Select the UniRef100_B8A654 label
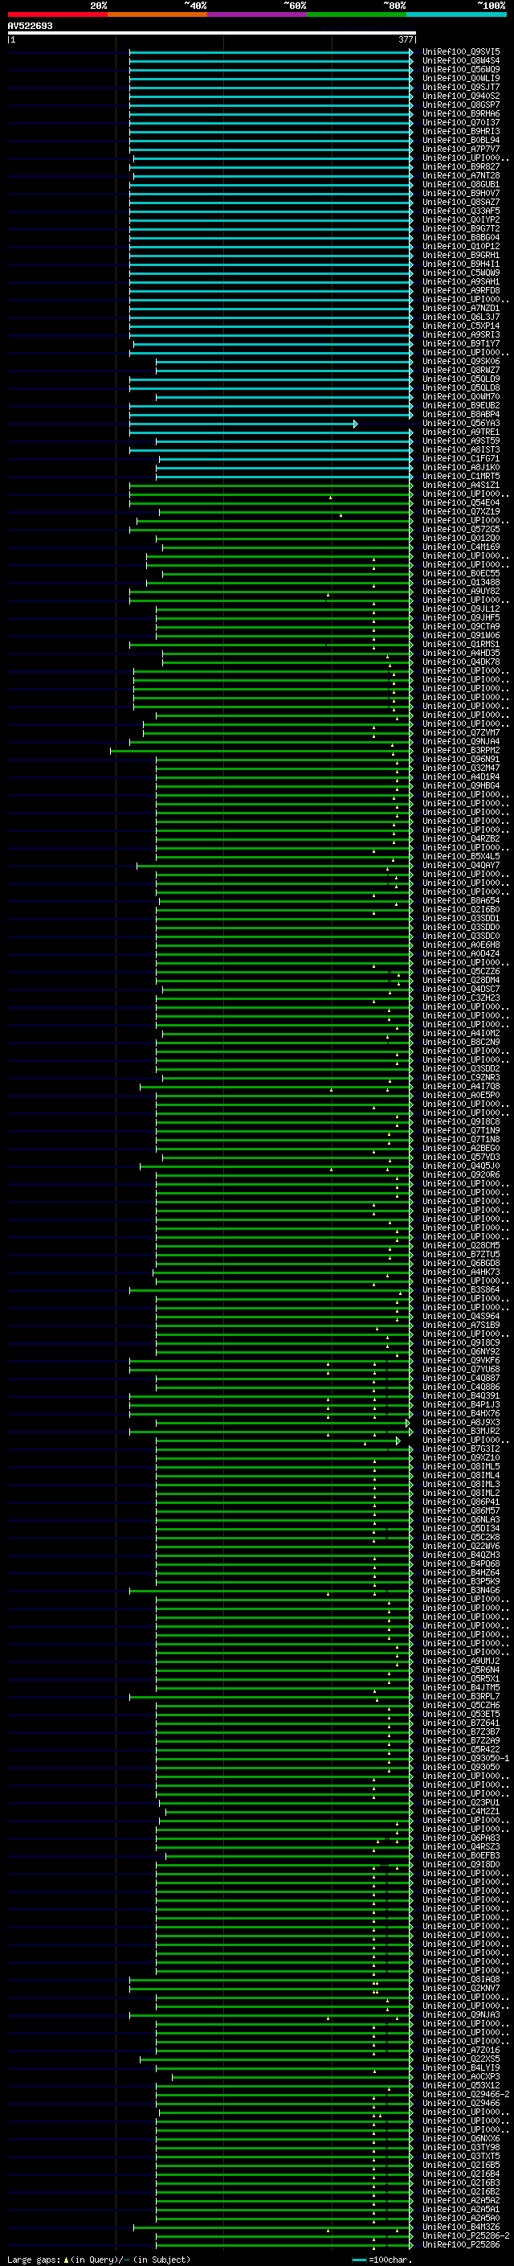Screen dimensions: 514x2266 click(x=461, y=901)
